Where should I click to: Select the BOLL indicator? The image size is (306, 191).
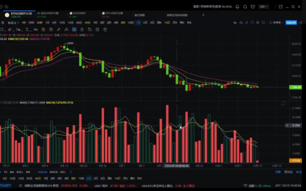20,172
